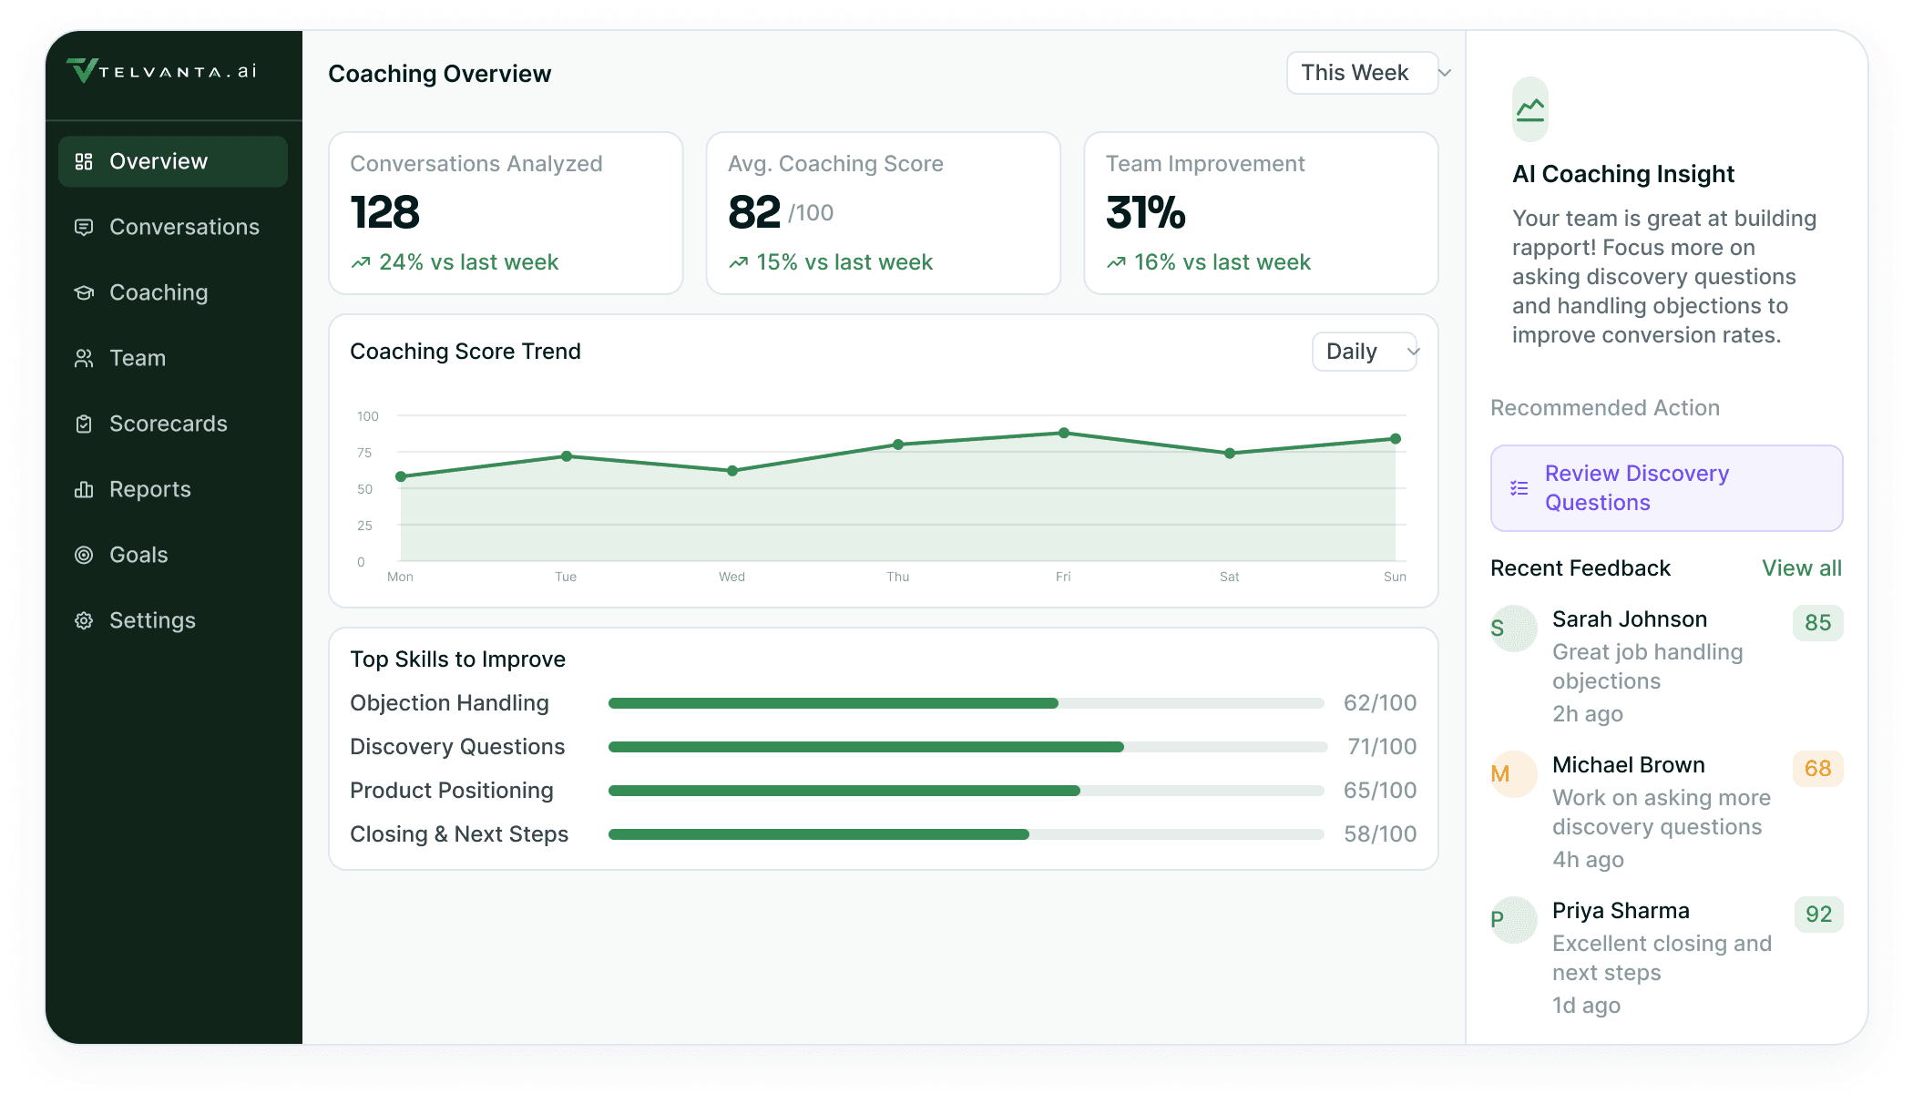Open Scorecards from the sidebar
The height and width of the screenshot is (1104, 1913).
pyautogui.click(x=173, y=424)
